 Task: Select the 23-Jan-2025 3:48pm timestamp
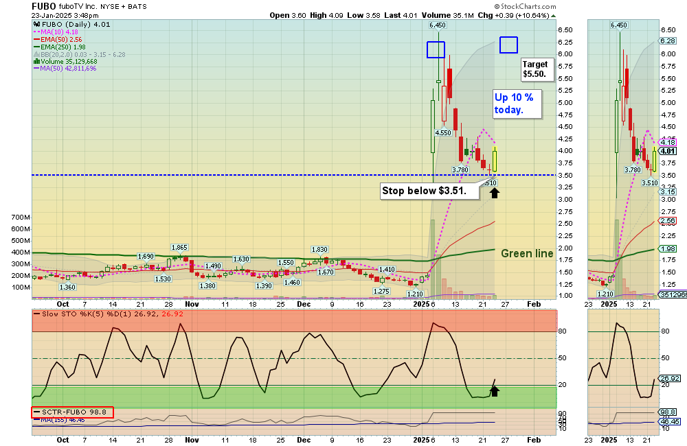[65, 15]
